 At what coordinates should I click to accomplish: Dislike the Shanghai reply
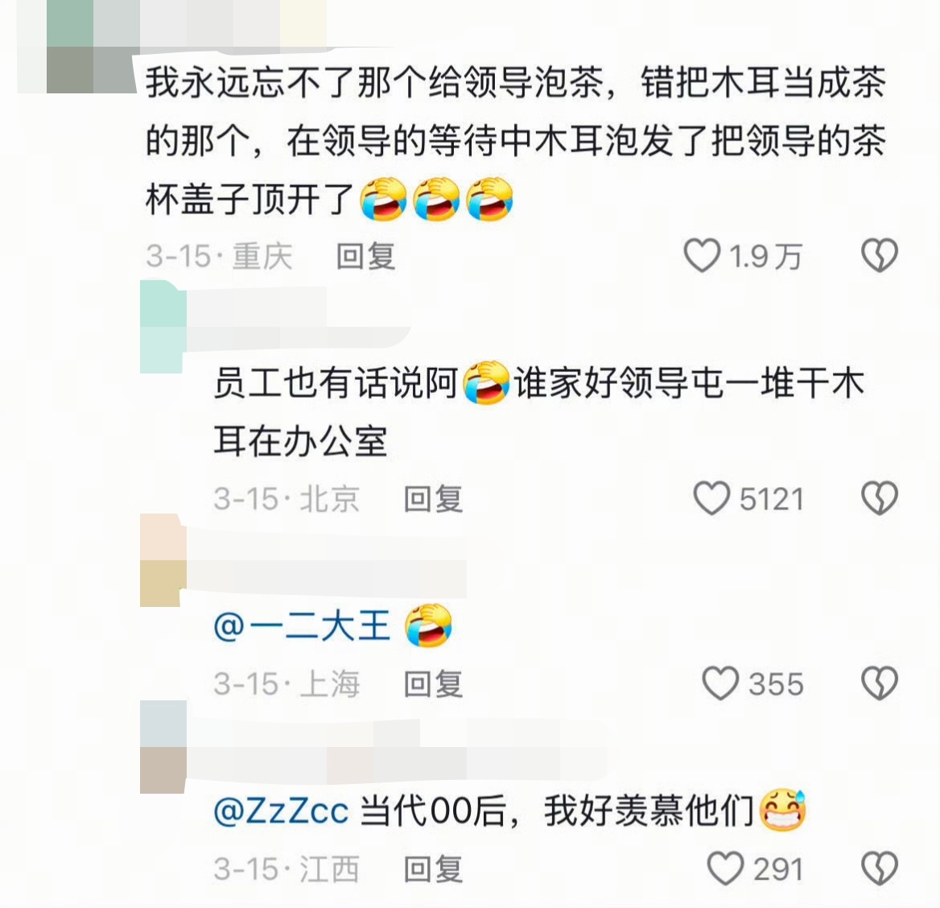[880, 683]
